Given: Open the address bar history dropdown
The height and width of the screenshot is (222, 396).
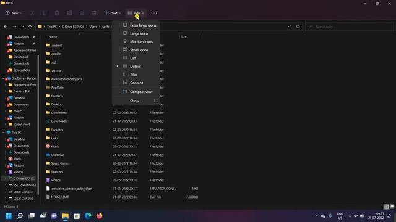Looking at the screenshot, I should click(x=289, y=27).
